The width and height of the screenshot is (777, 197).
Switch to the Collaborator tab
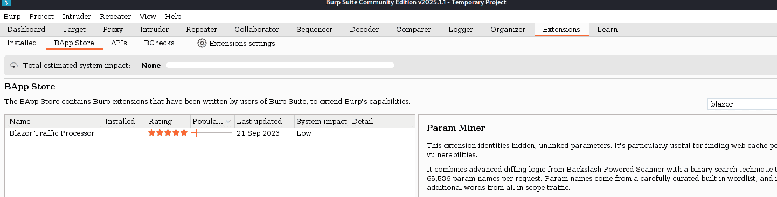[257, 30]
